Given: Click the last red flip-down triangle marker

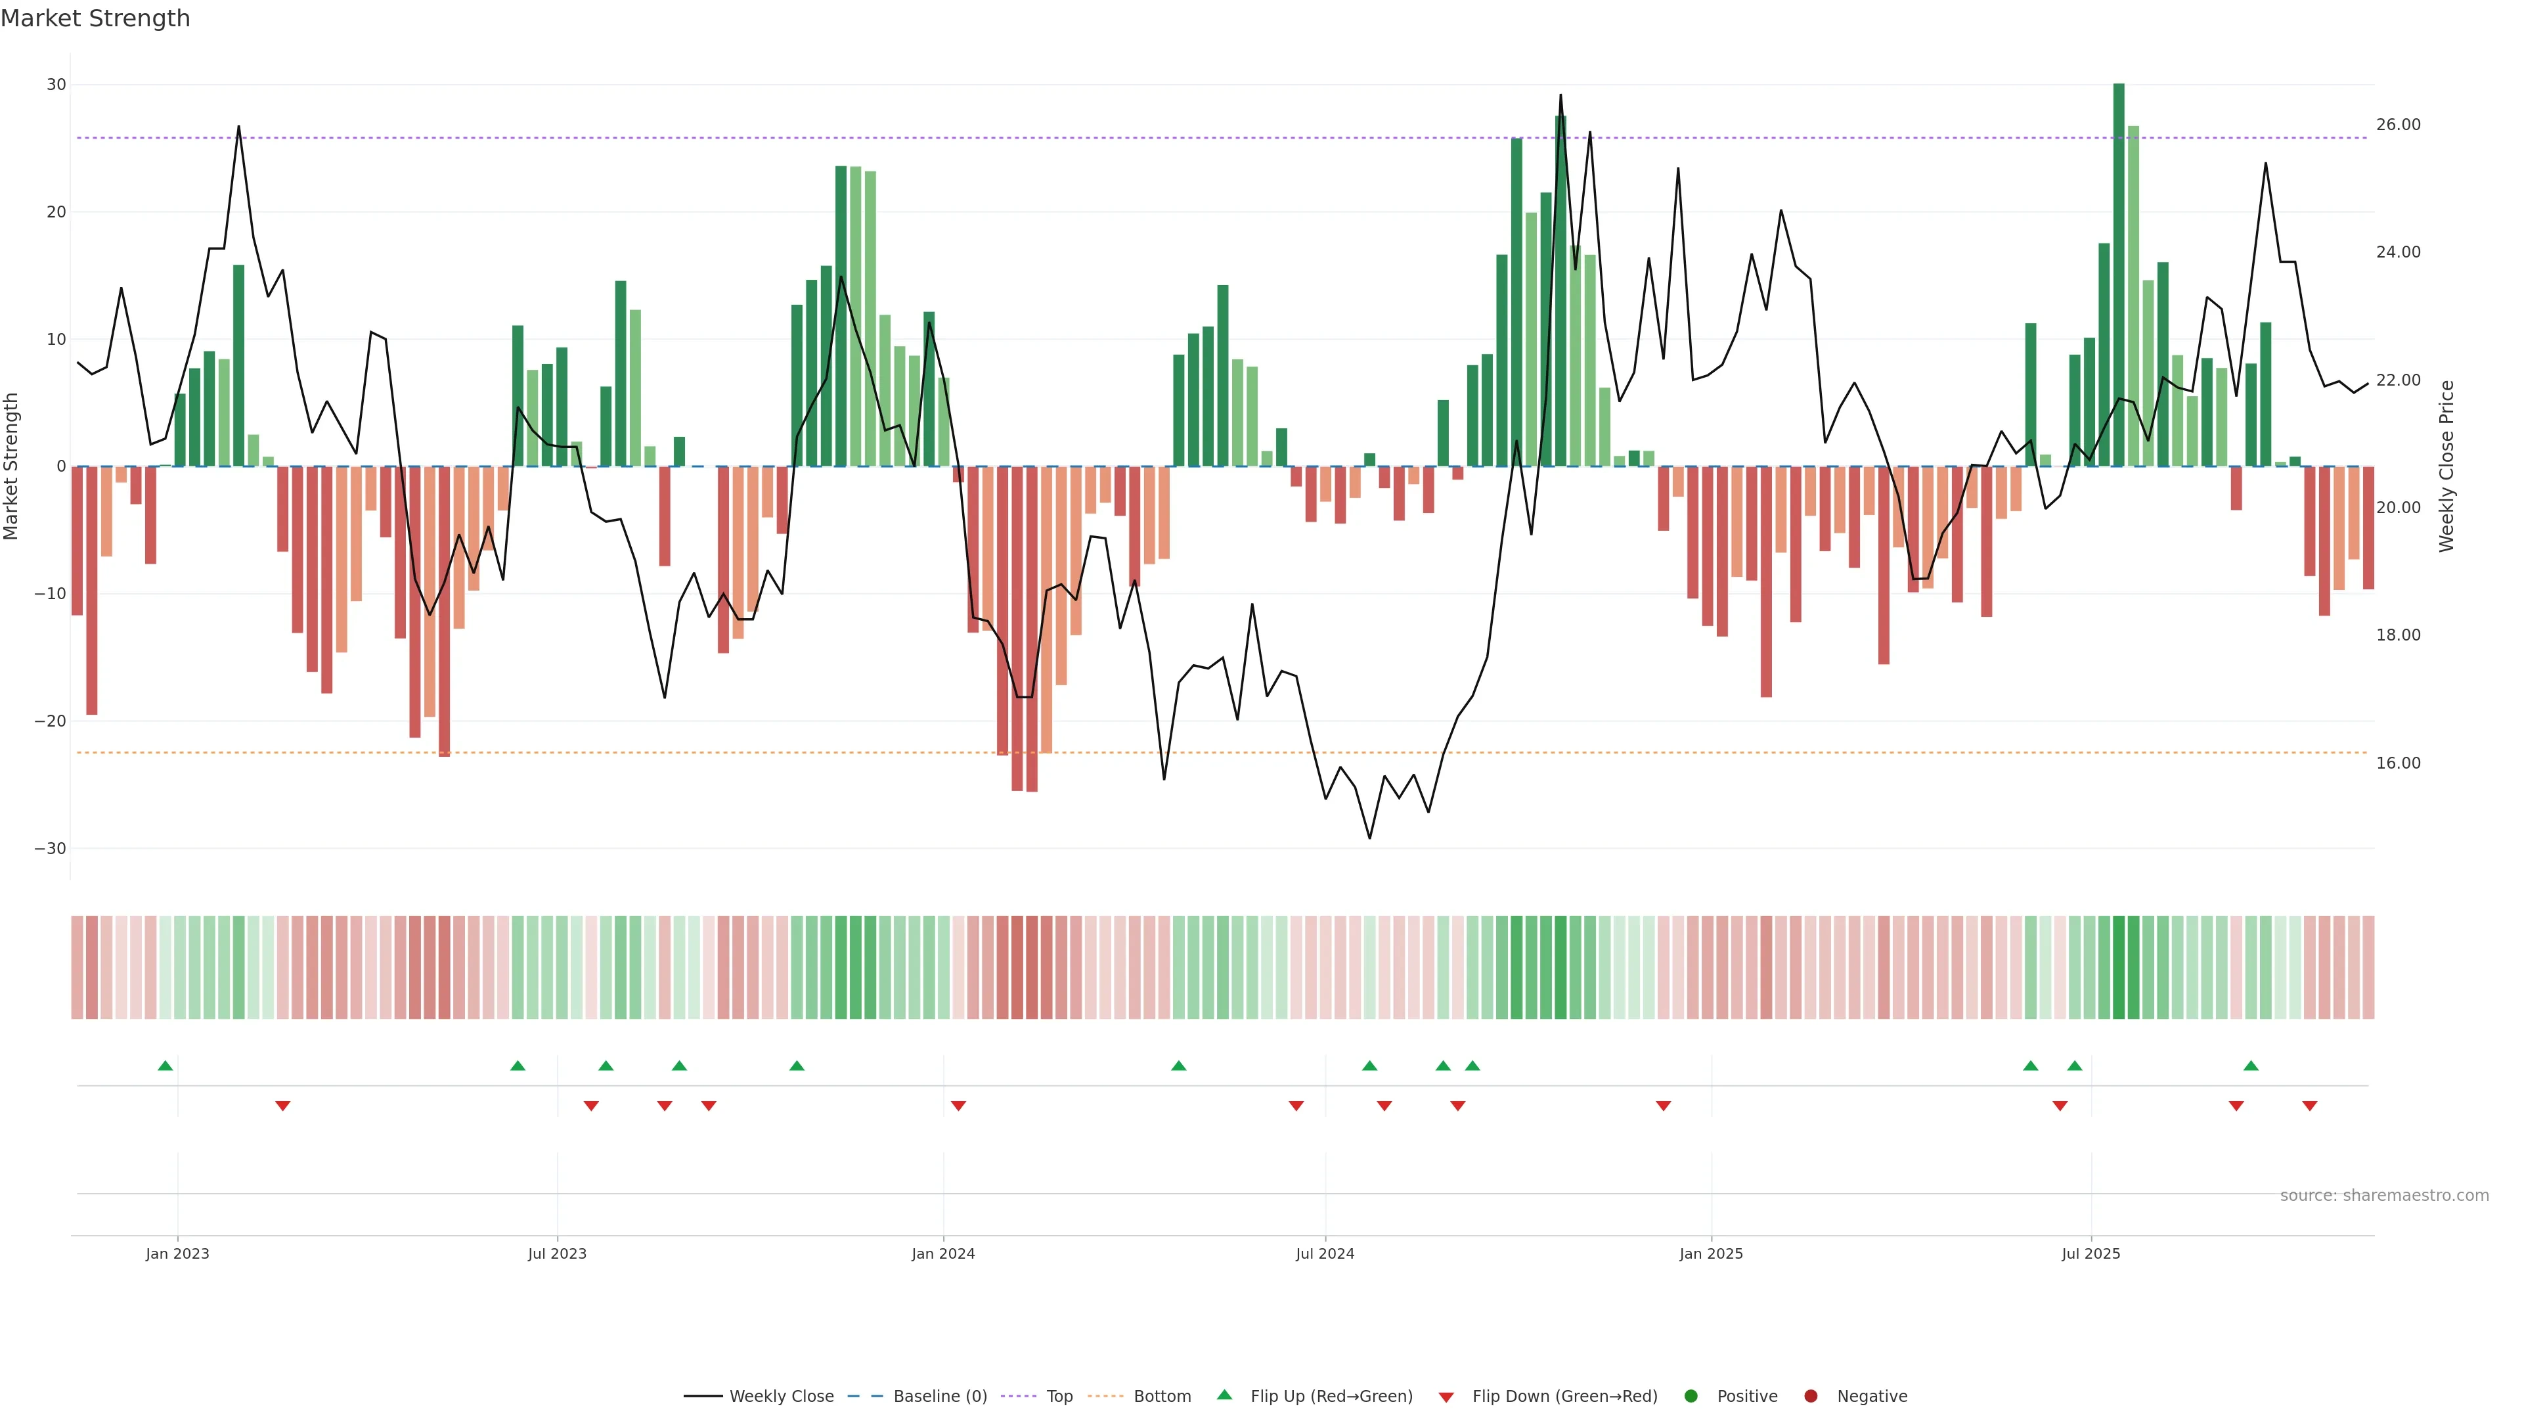Looking at the screenshot, I should point(2310,1106).
